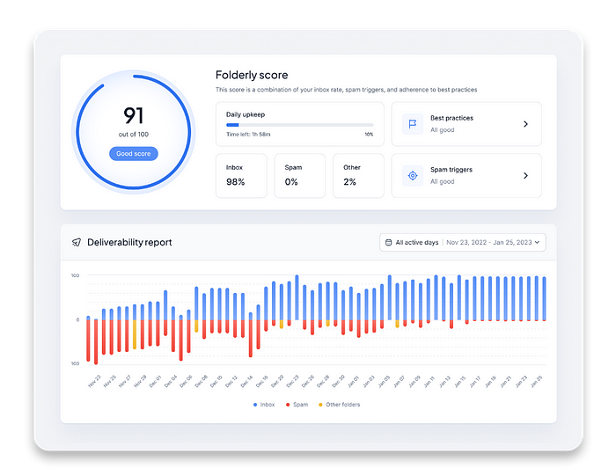This screenshot has width=616, height=476.
Task: Click the Good score badge
Action: (134, 154)
